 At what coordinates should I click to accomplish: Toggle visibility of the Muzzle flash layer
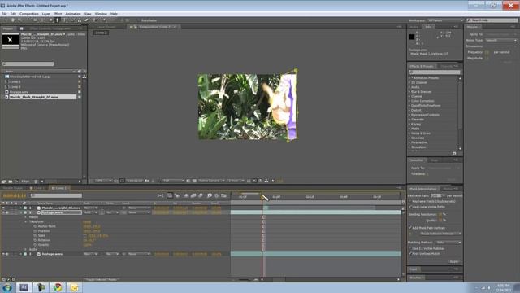3,208
